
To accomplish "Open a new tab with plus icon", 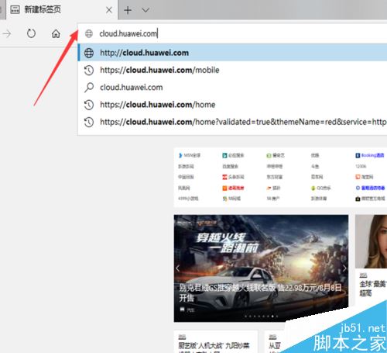I will click(128, 10).
